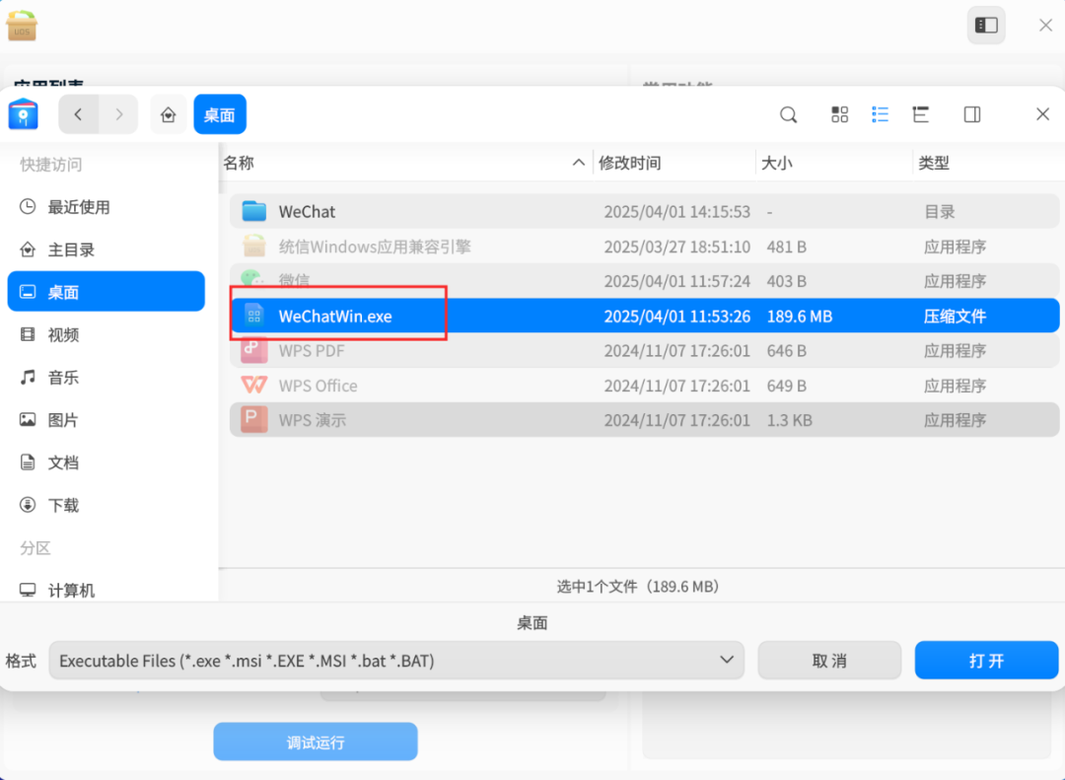Click the 189.6 MB size cell
Screen dimensions: 1065x780
pos(800,316)
